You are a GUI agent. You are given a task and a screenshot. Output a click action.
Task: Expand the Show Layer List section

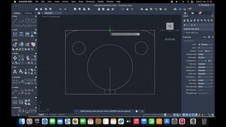click(x=184, y=33)
